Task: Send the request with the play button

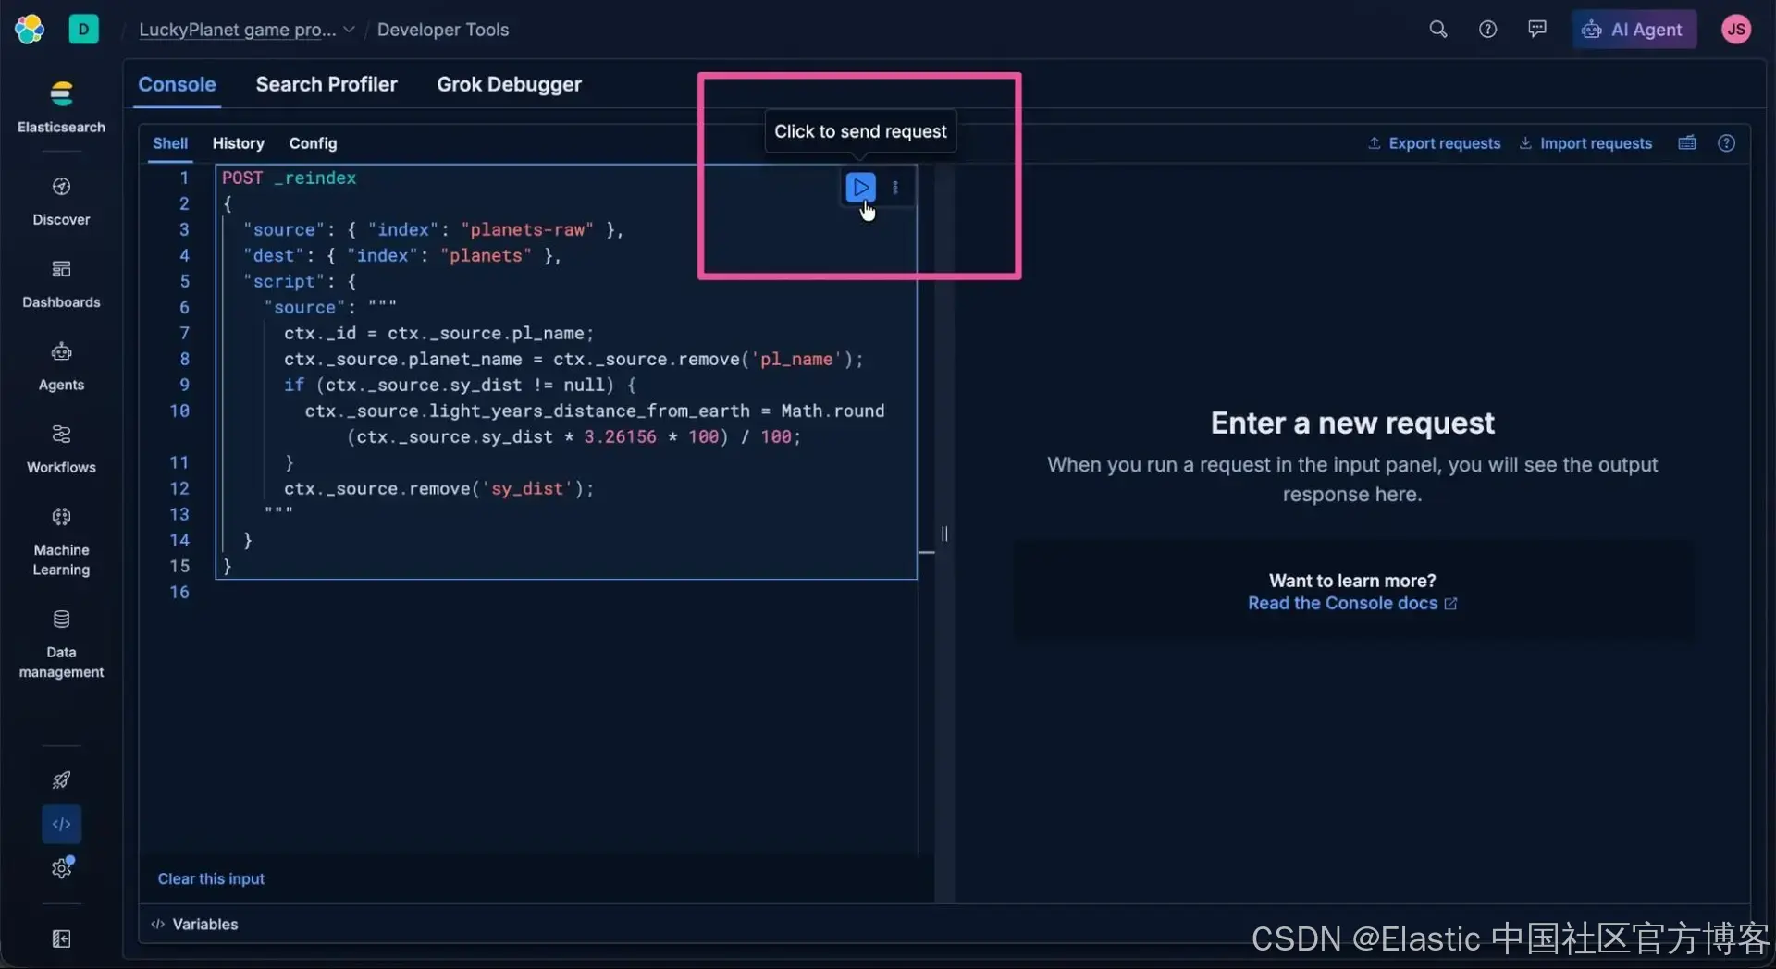Action: [x=860, y=188]
